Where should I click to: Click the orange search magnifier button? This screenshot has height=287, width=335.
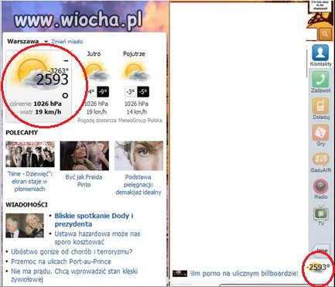[x=325, y=34]
